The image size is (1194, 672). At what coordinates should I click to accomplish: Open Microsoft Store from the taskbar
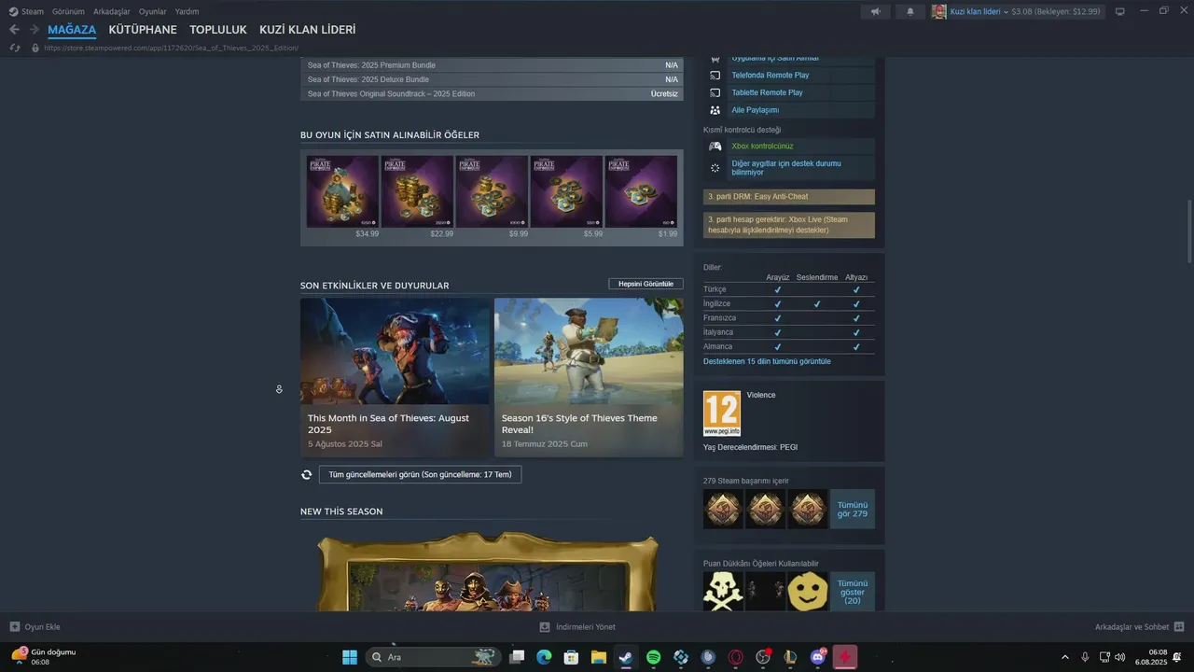tap(571, 657)
